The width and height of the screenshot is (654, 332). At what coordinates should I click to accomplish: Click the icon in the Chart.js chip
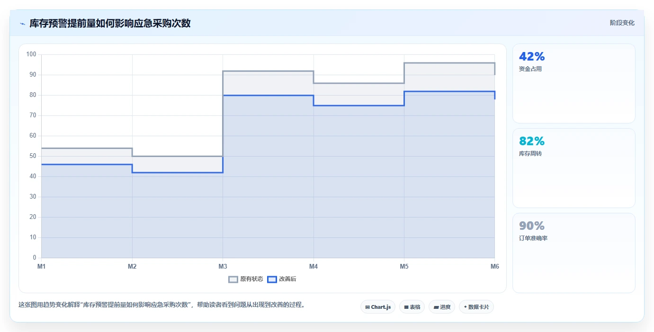tap(367, 307)
